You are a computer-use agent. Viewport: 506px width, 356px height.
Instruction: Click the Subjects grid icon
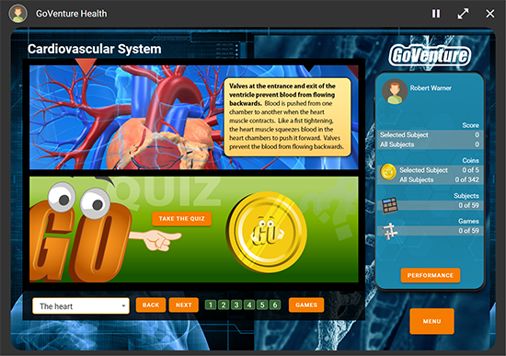tap(390, 205)
